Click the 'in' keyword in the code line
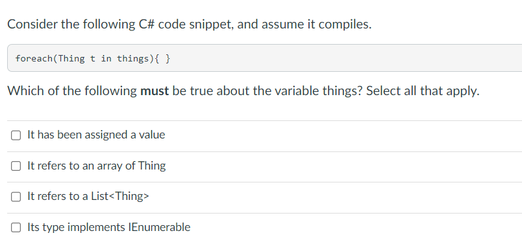Viewport: 522px width, 242px height. pyautogui.click(x=106, y=59)
